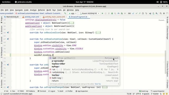The width and height of the screenshot is (169, 95).
Task: Open the Navigate menu
Action: (x=19, y=10)
